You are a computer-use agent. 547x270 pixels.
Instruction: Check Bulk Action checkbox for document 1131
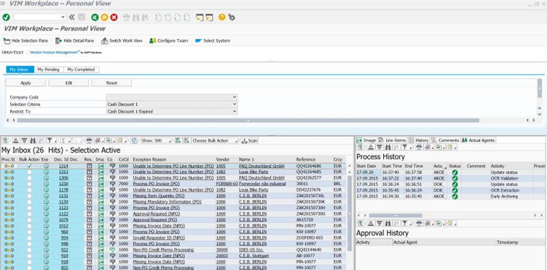click(29, 196)
